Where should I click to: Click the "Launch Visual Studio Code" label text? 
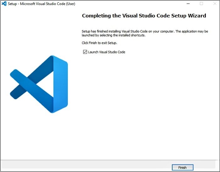[x=107, y=52]
